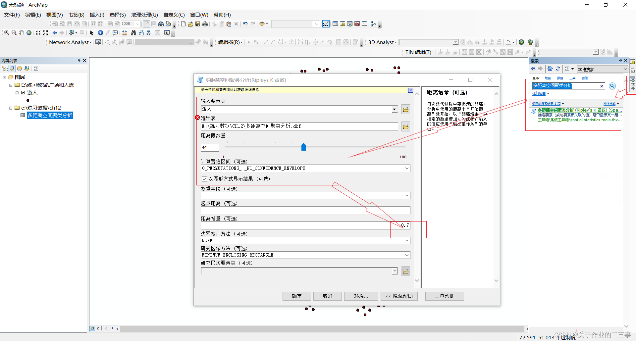Open 计算置信区间 dropdown
Image resolution: width=636 pixels, height=341 pixels.
pyautogui.click(x=407, y=168)
